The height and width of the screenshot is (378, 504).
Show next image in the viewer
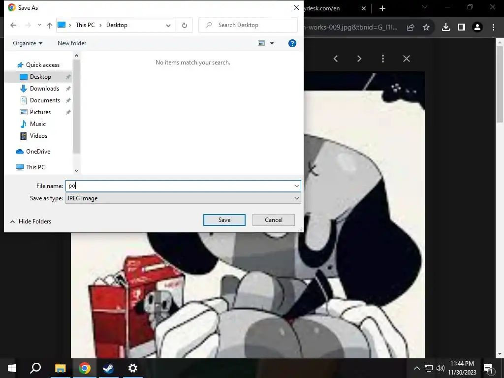(x=359, y=59)
